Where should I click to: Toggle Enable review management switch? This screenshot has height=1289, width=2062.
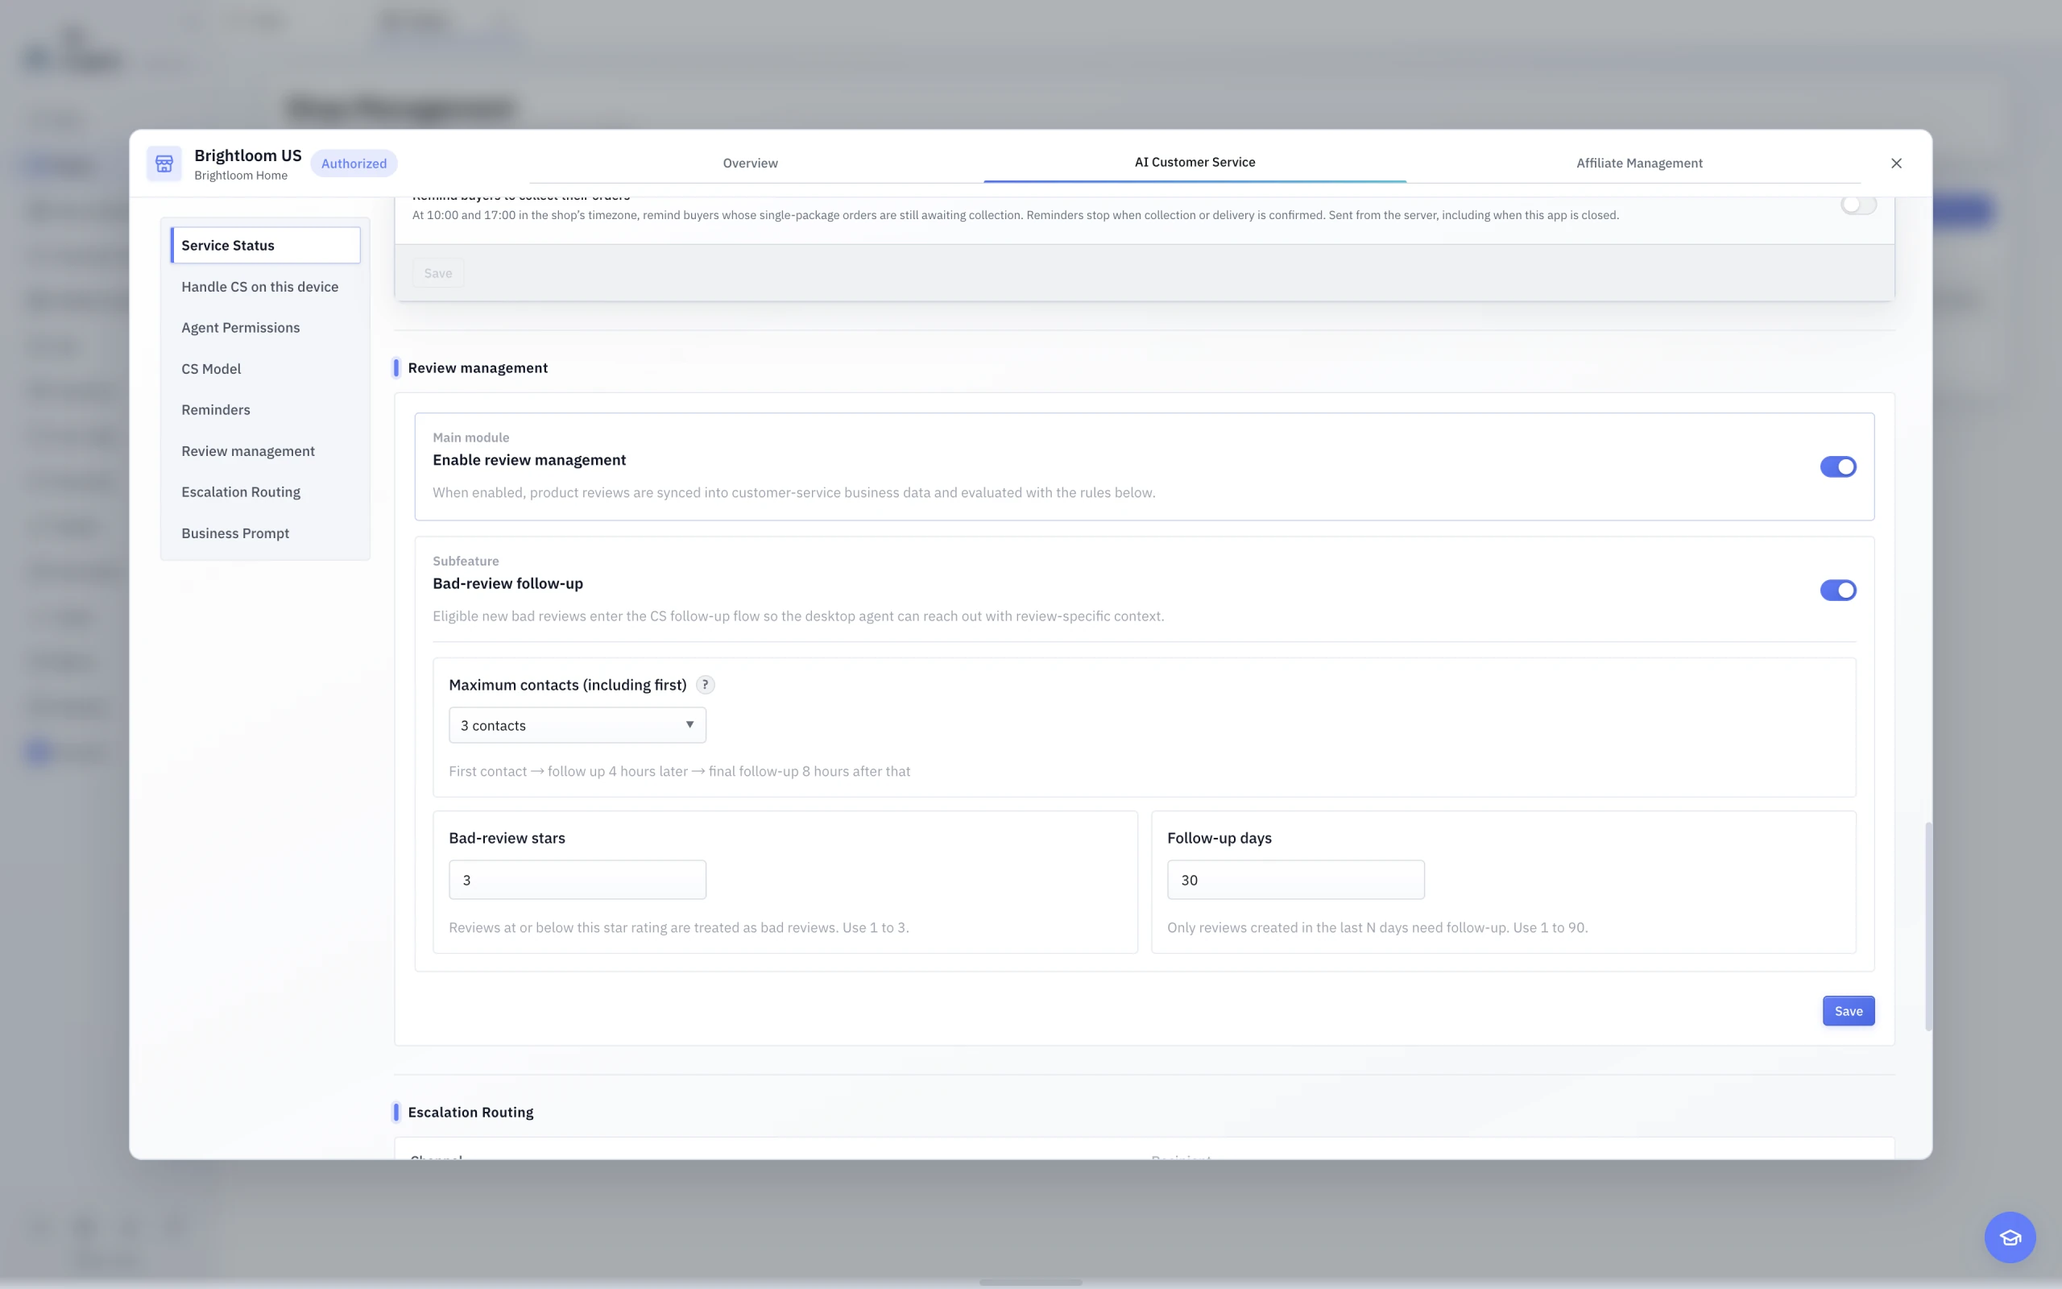[x=1838, y=466]
